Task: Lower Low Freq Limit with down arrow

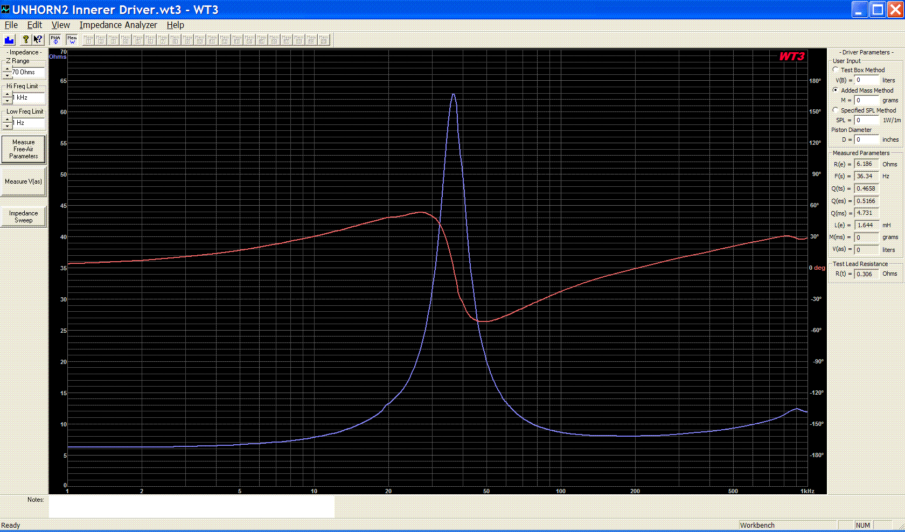Action: (x=8, y=125)
